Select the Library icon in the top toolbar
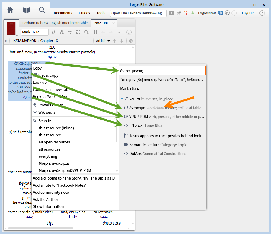This screenshot has height=234, width=271. click(26, 10)
